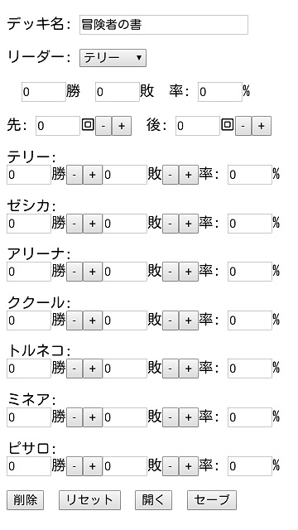
Task: Decrease the 先 count with minus
Action: [x=103, y=126]
